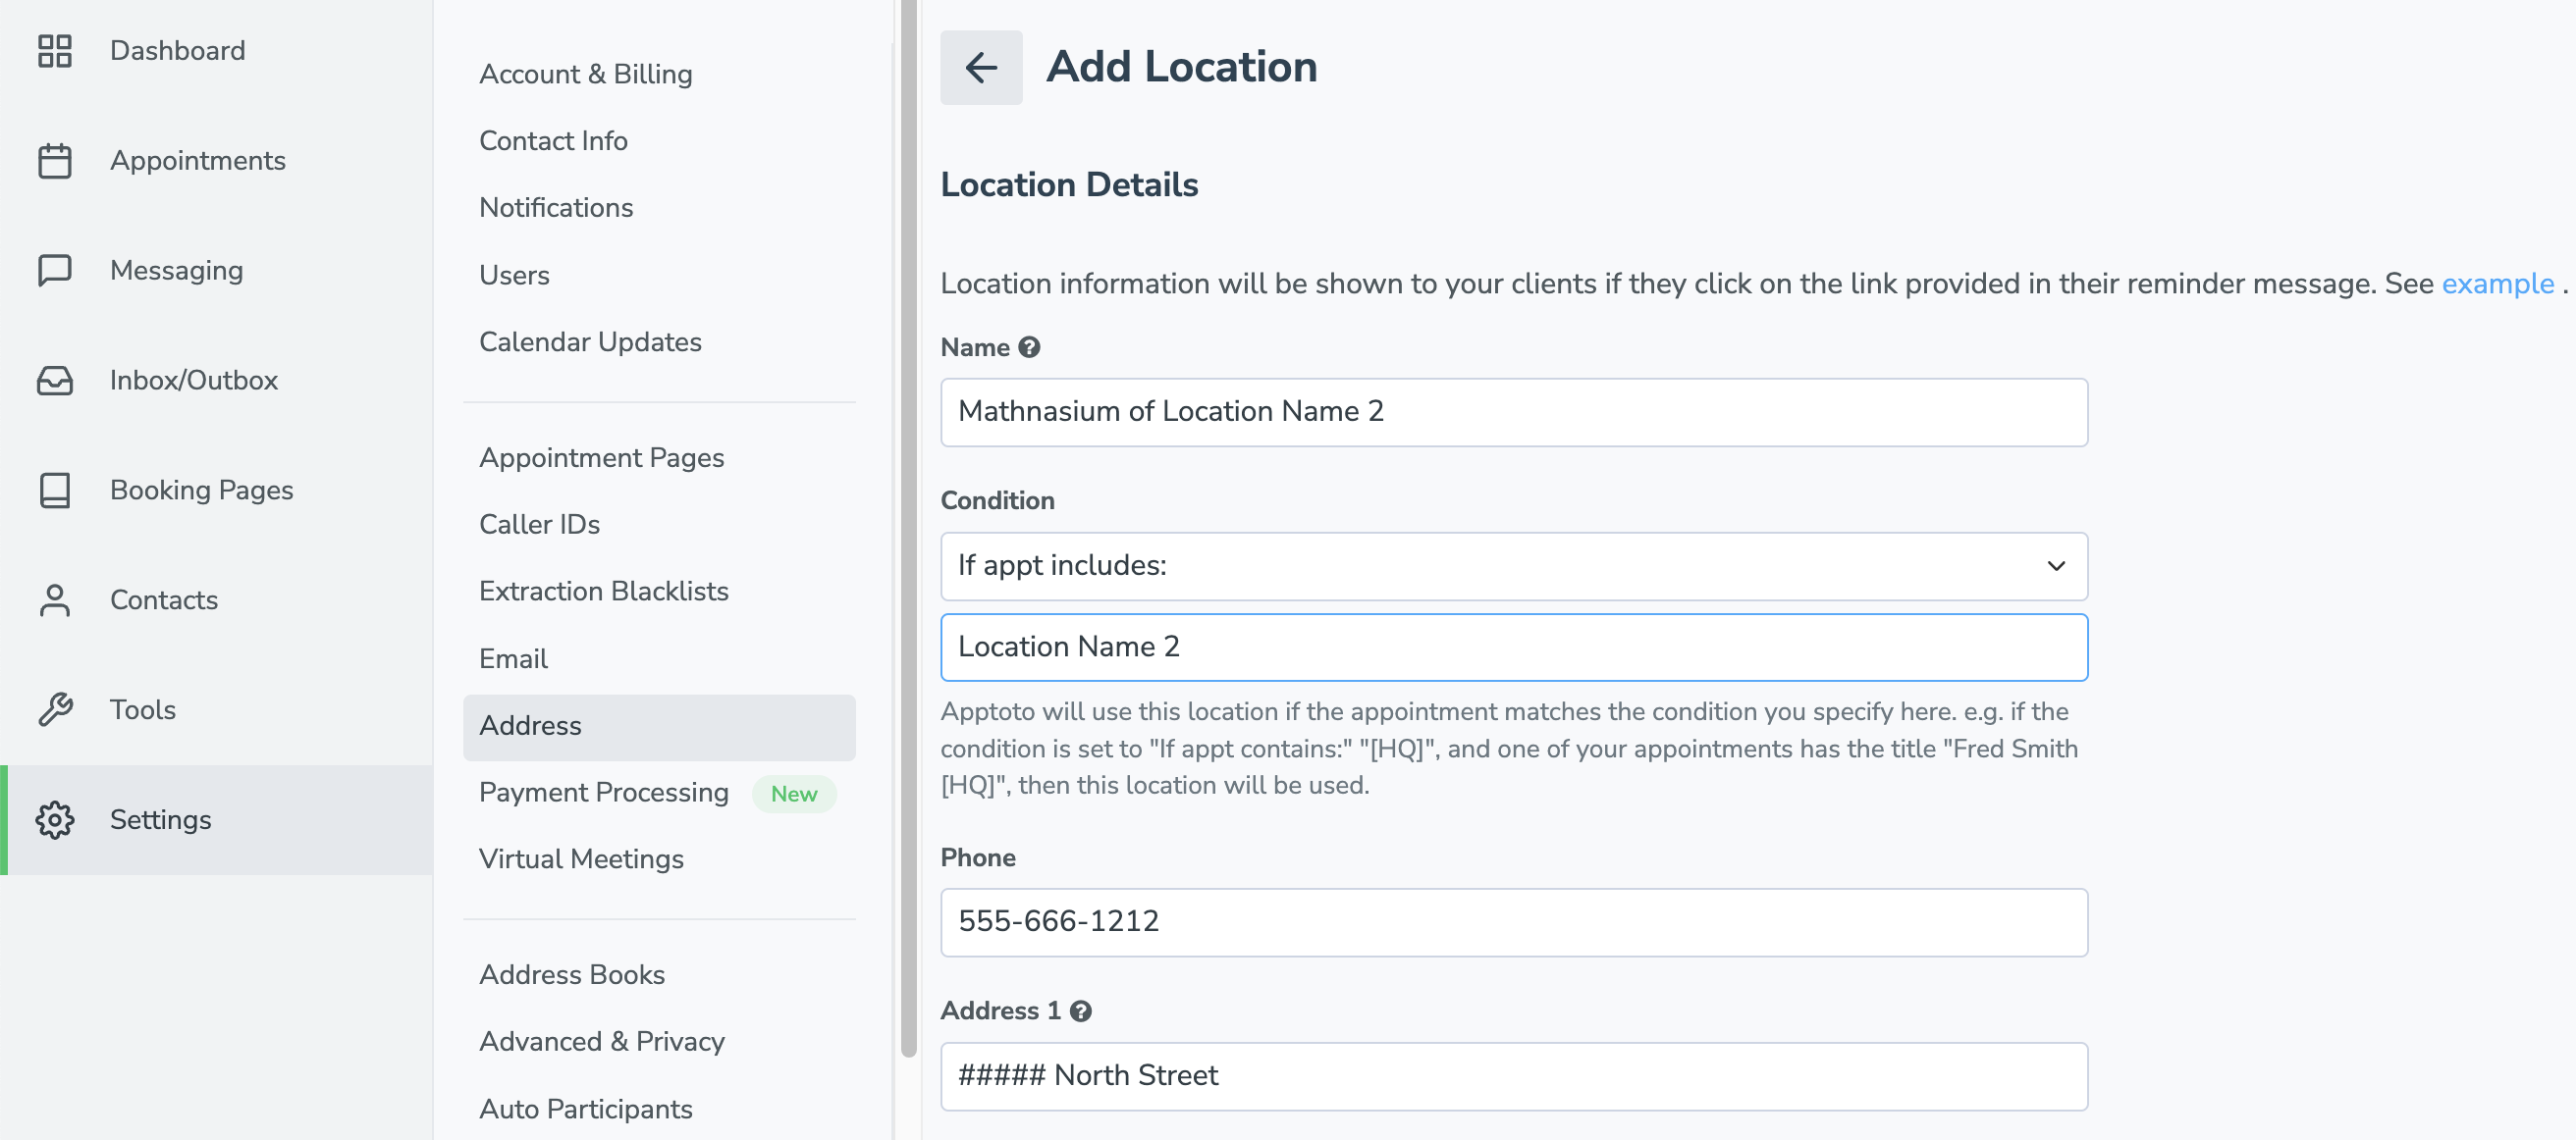Click the Address 1 input field

(x=1514, y=1076)
